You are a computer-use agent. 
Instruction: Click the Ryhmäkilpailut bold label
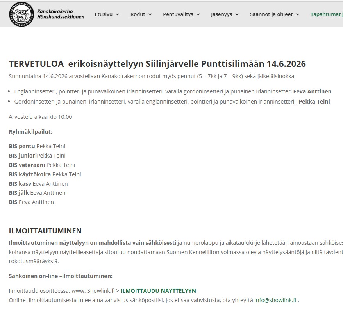[x=30, y=132]
